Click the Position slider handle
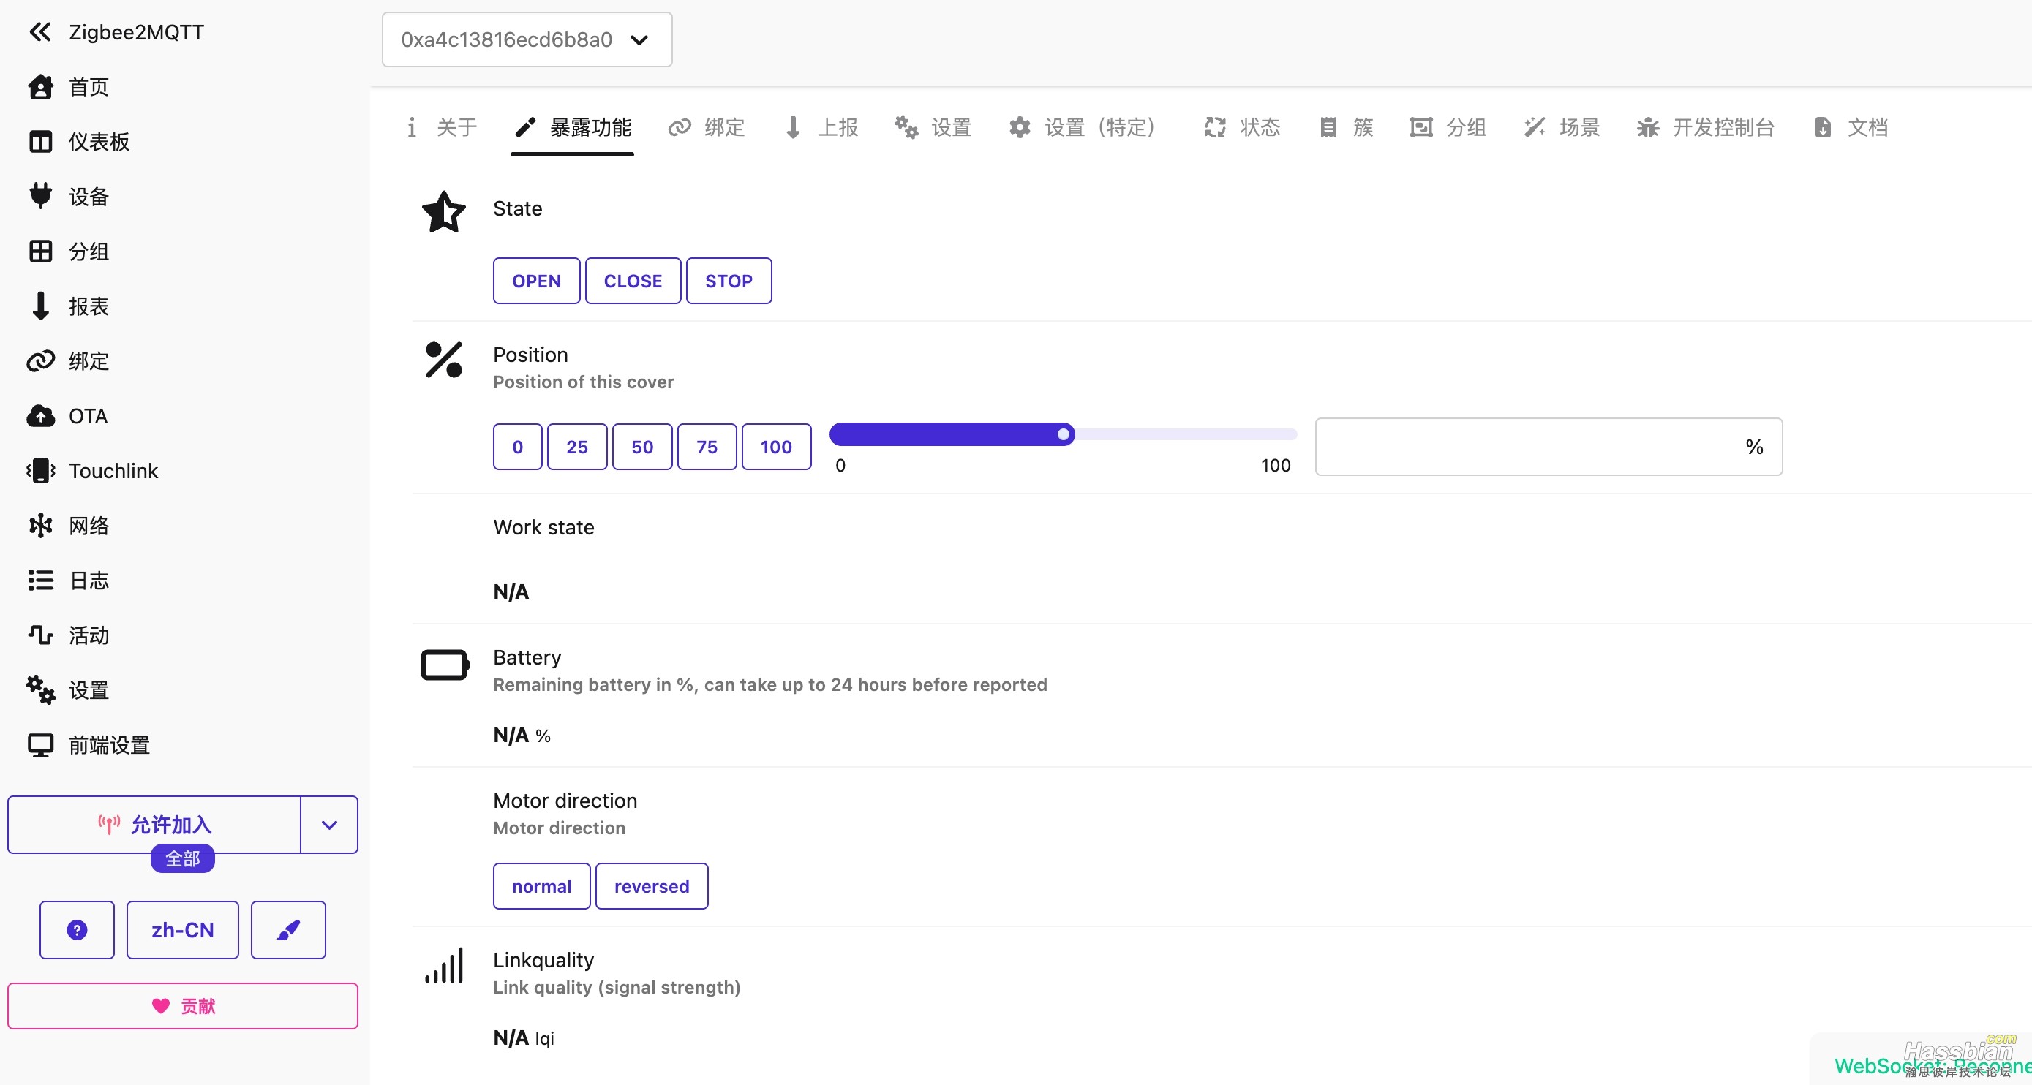The height and width of the screenshot is (1085, 2032). 1064,434
